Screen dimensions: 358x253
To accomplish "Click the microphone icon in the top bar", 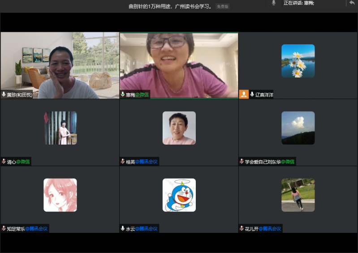I will (273, 3).
